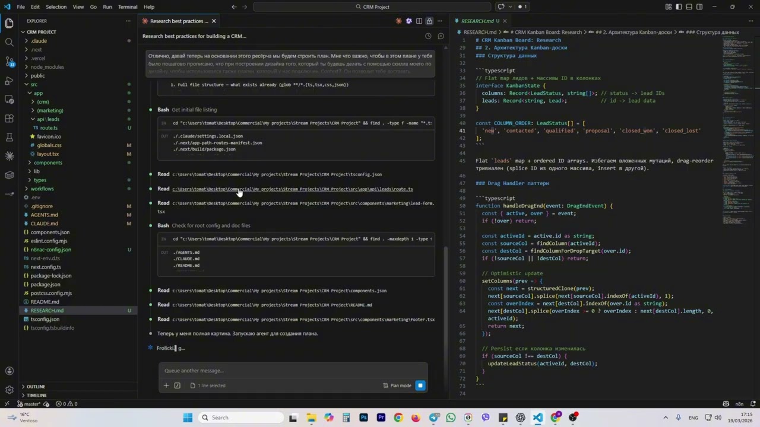Open the Help menu
The image size is (760, 427).
[x=149, y=7]
